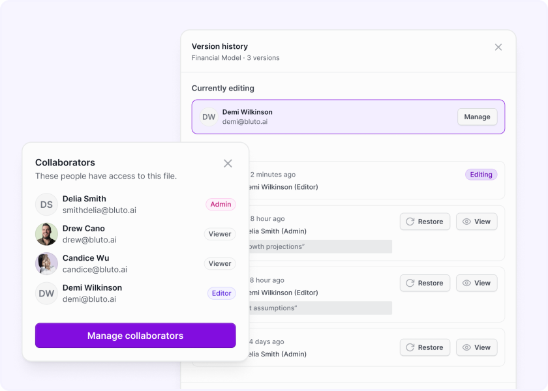Click Demi Wilkinson's DW avatar in Collaborators
Viewport: 548px width, 391px height.
coord(46,293)
